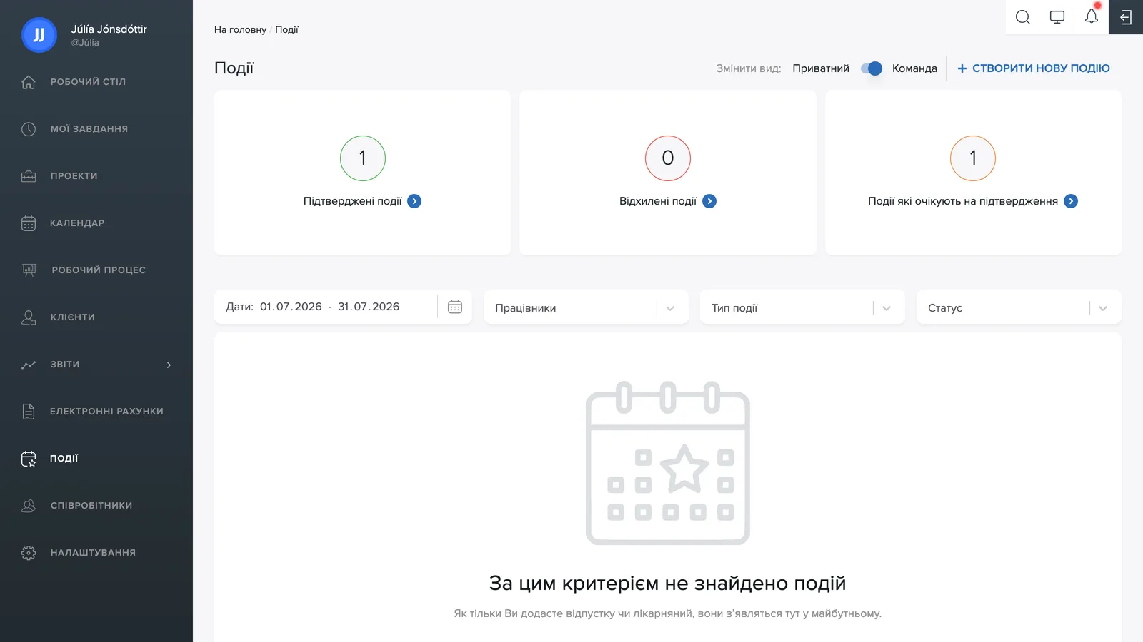Click the gear icon for Налаштування
The width and height of the screenshot is (1143, 642).
[29, 553]
